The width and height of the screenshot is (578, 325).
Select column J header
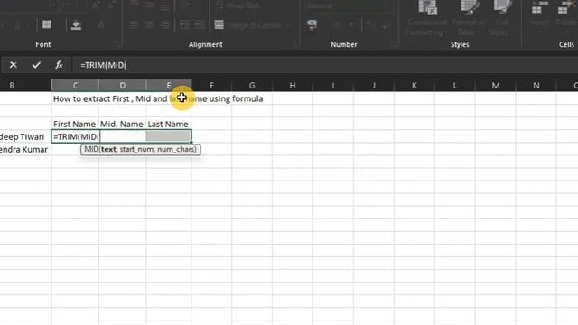374,86
